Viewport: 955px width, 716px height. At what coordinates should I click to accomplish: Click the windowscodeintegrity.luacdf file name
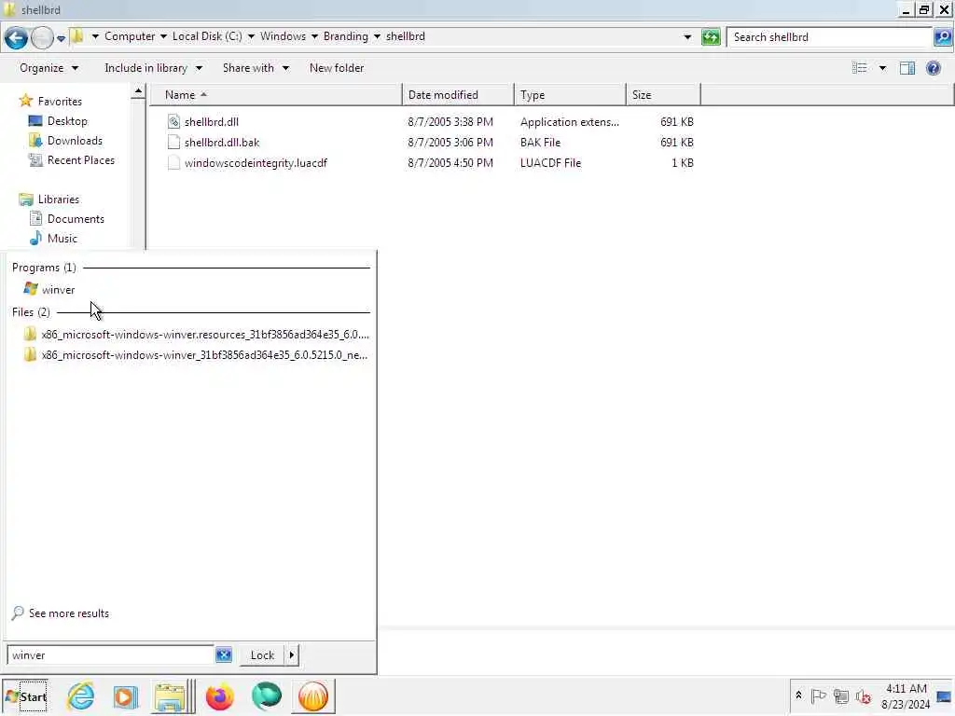(x=256, y=163)
